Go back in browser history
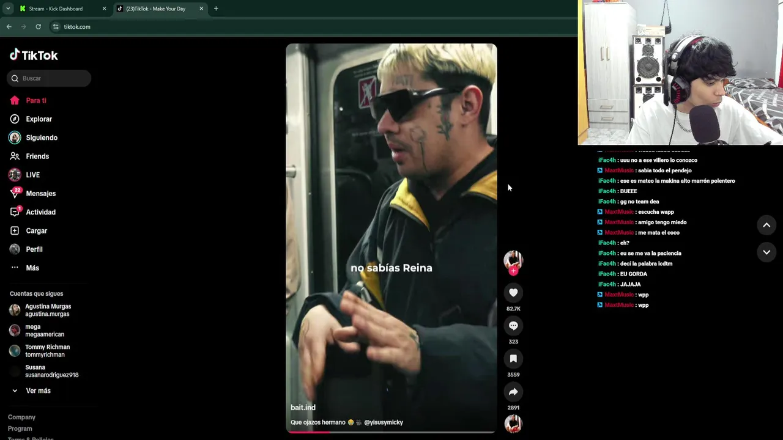The height and width of the screenshot is (440, 783). (9, 27)
